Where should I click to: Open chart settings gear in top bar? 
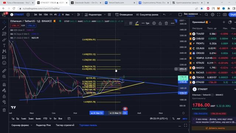click(212, 15)
